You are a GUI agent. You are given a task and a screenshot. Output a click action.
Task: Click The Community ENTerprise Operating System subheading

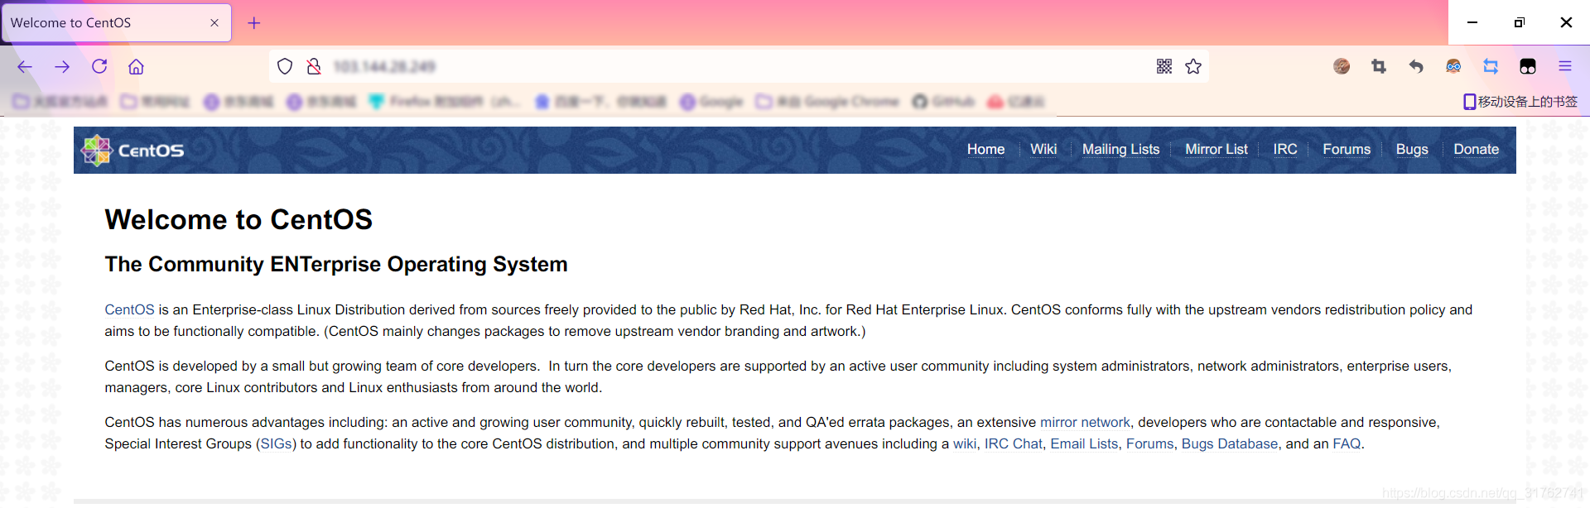click(336, 264)
